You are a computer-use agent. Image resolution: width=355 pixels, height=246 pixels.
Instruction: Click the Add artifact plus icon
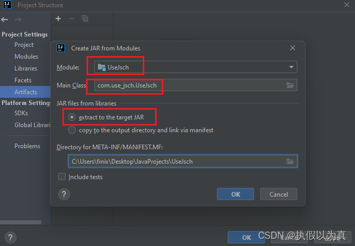point(58,19)
